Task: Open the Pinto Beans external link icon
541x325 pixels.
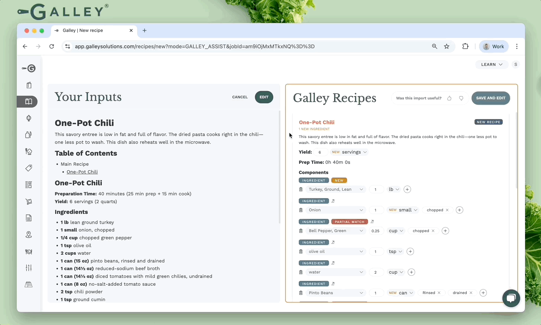Action: 333,284
